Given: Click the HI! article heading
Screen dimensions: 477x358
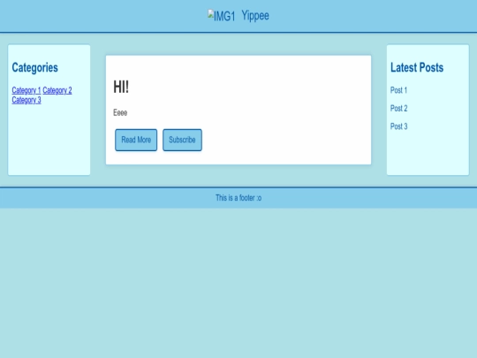Looking at the screenshot, I should (x=121, y=87).
